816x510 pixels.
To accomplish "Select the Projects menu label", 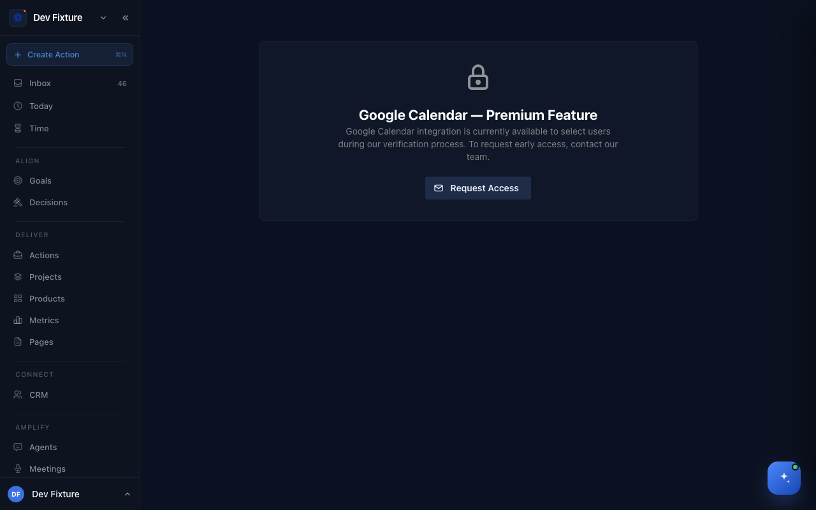I will click(45, 277).
